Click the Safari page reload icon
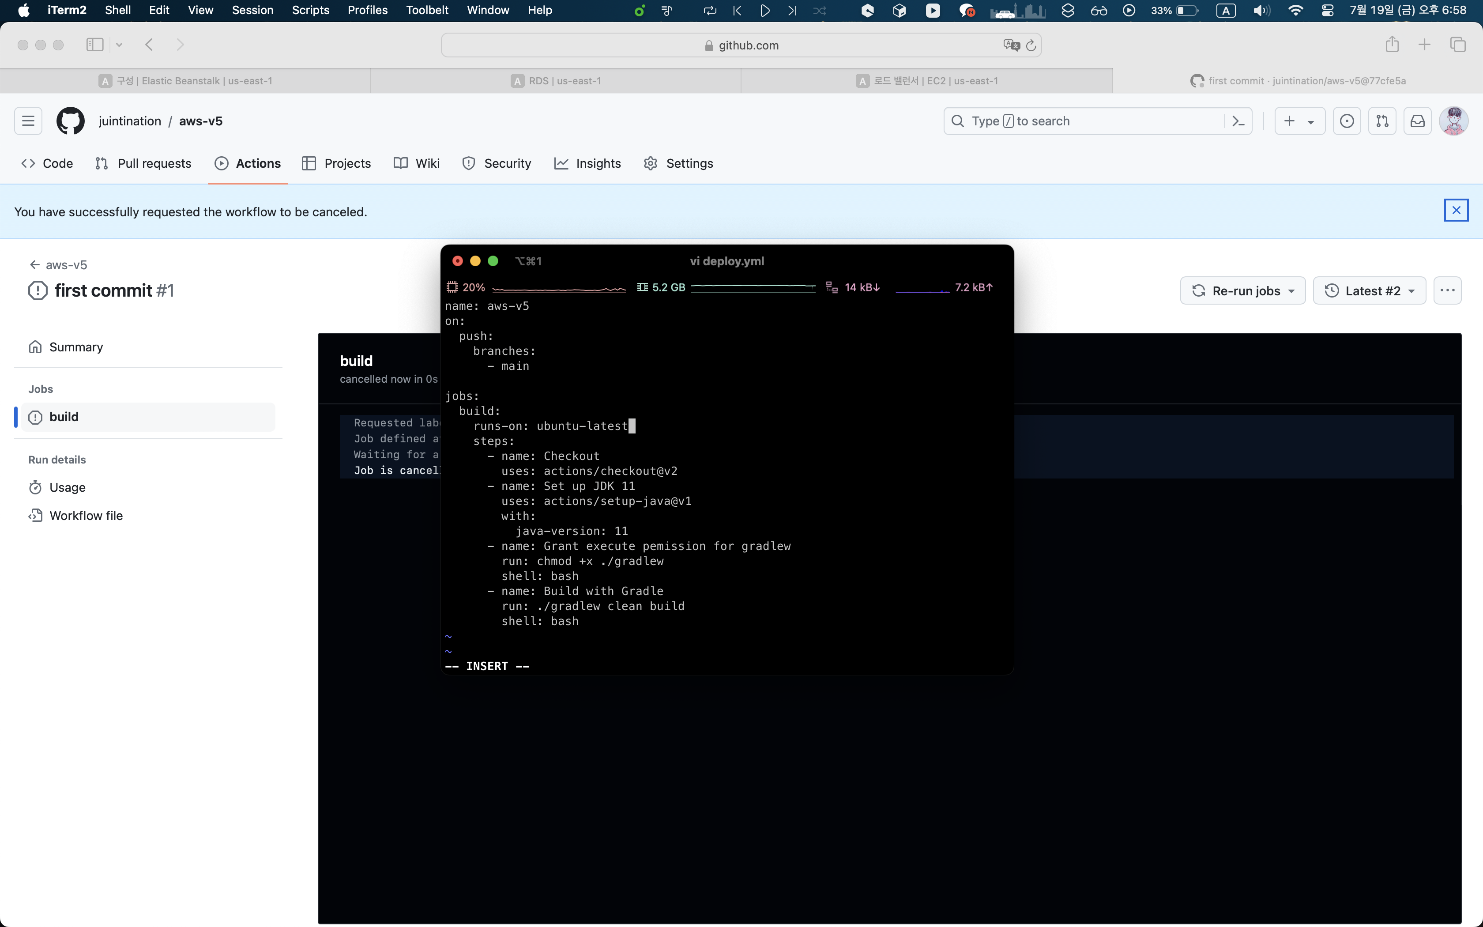This screenshot has width=1483, height=927. tap(1031, 45)
